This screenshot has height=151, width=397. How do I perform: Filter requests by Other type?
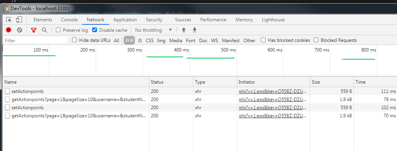coord(249,41)
